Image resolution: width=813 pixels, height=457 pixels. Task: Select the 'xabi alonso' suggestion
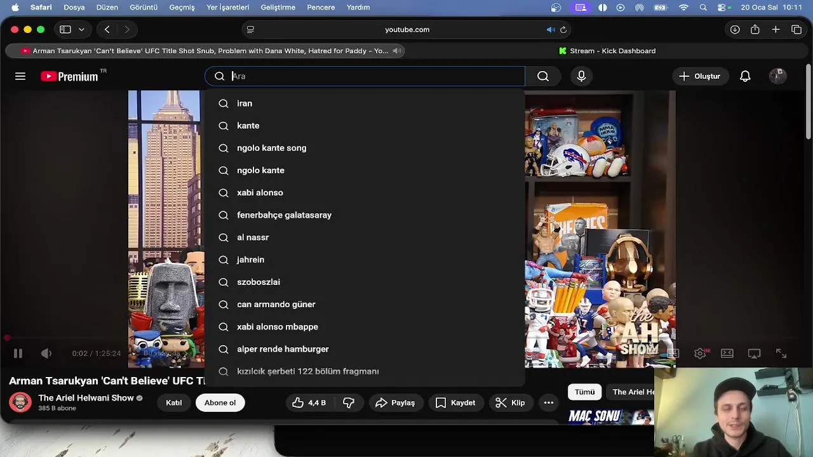point(365,192)
